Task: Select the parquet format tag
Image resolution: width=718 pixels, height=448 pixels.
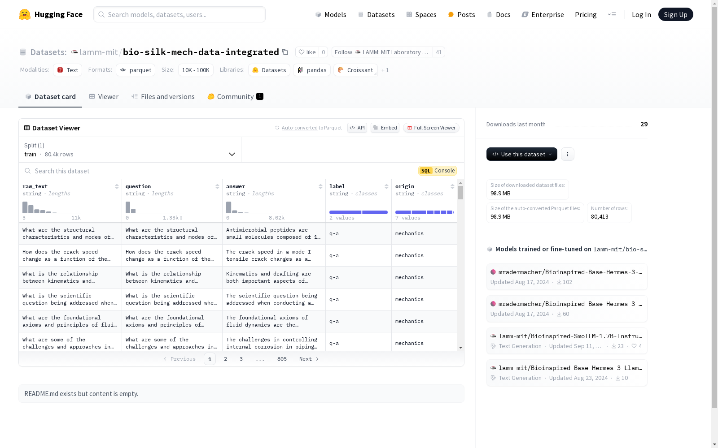Action: (136, 70)
